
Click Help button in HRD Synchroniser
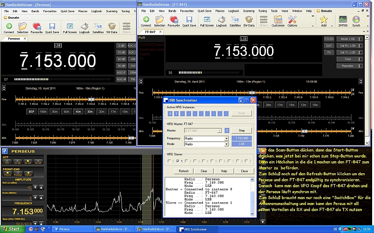[x=224, y=171]
